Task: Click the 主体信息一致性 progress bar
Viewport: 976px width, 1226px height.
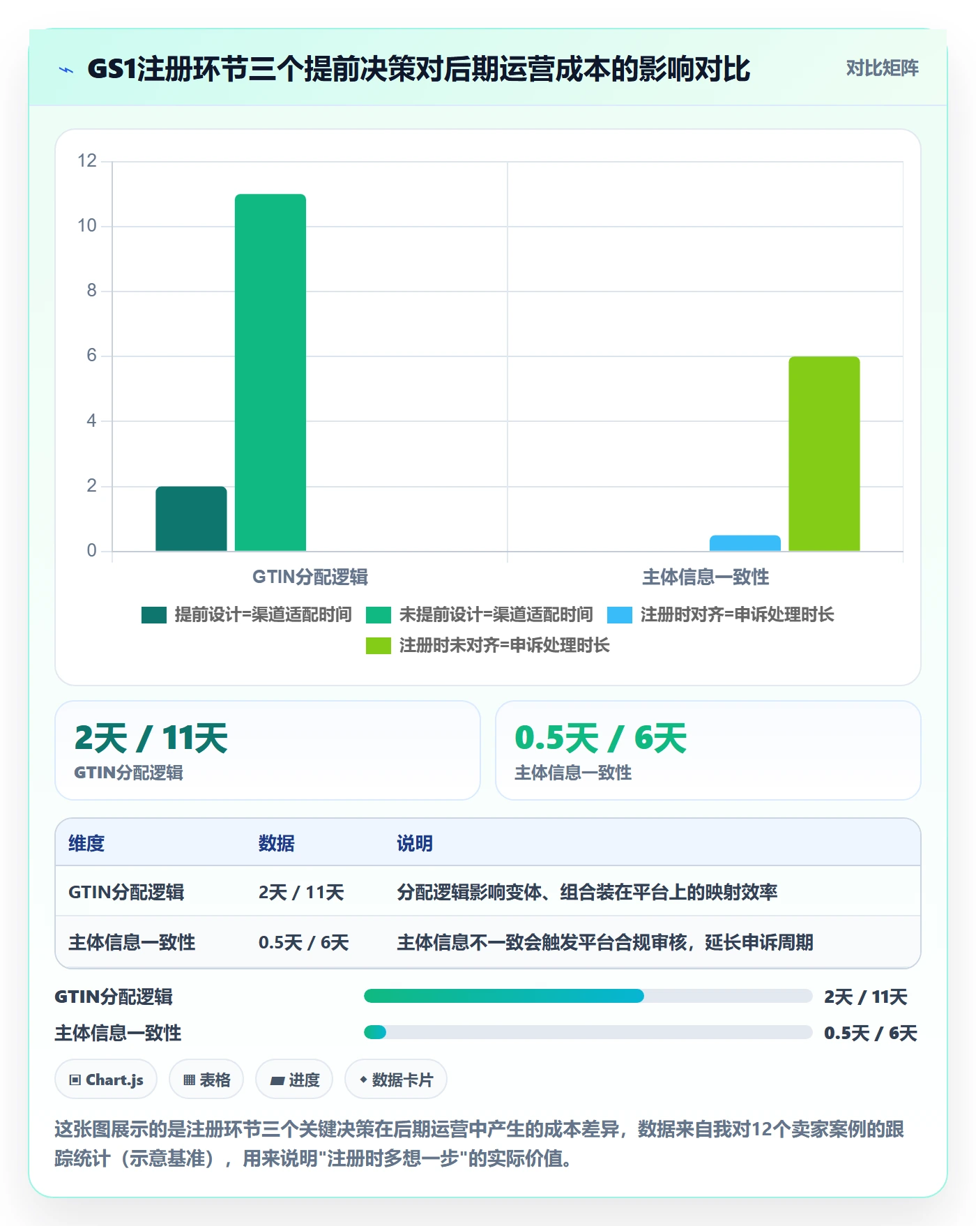Action: pyautogui.click(x=588, y=1032)
